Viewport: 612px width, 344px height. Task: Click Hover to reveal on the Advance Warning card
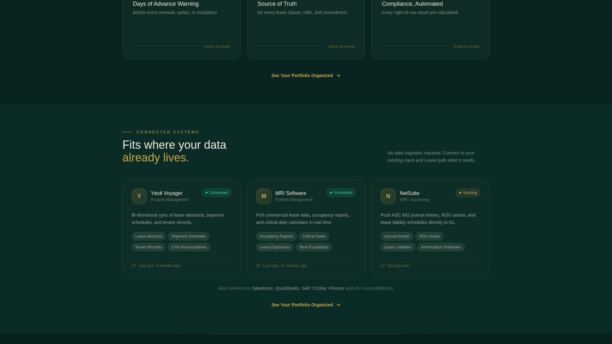217,47
